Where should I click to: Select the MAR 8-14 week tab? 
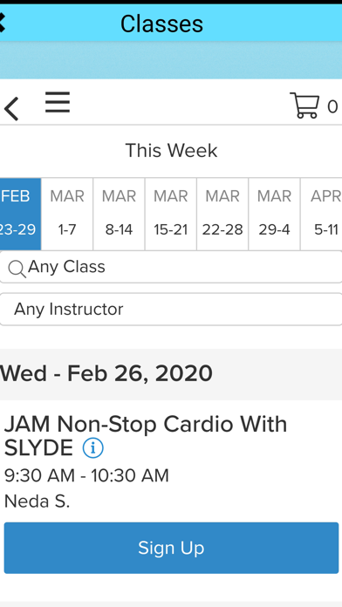(x=119, y=214)
